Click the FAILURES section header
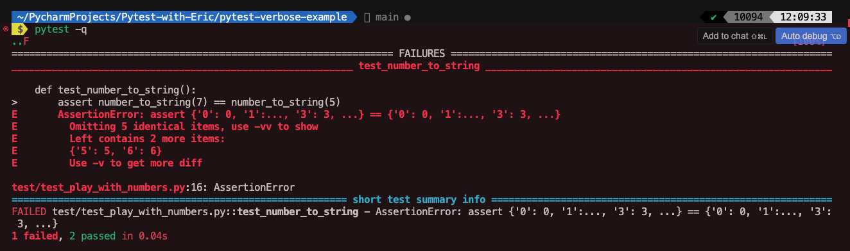This screenshot has height=251, width=850. (424, 54)
